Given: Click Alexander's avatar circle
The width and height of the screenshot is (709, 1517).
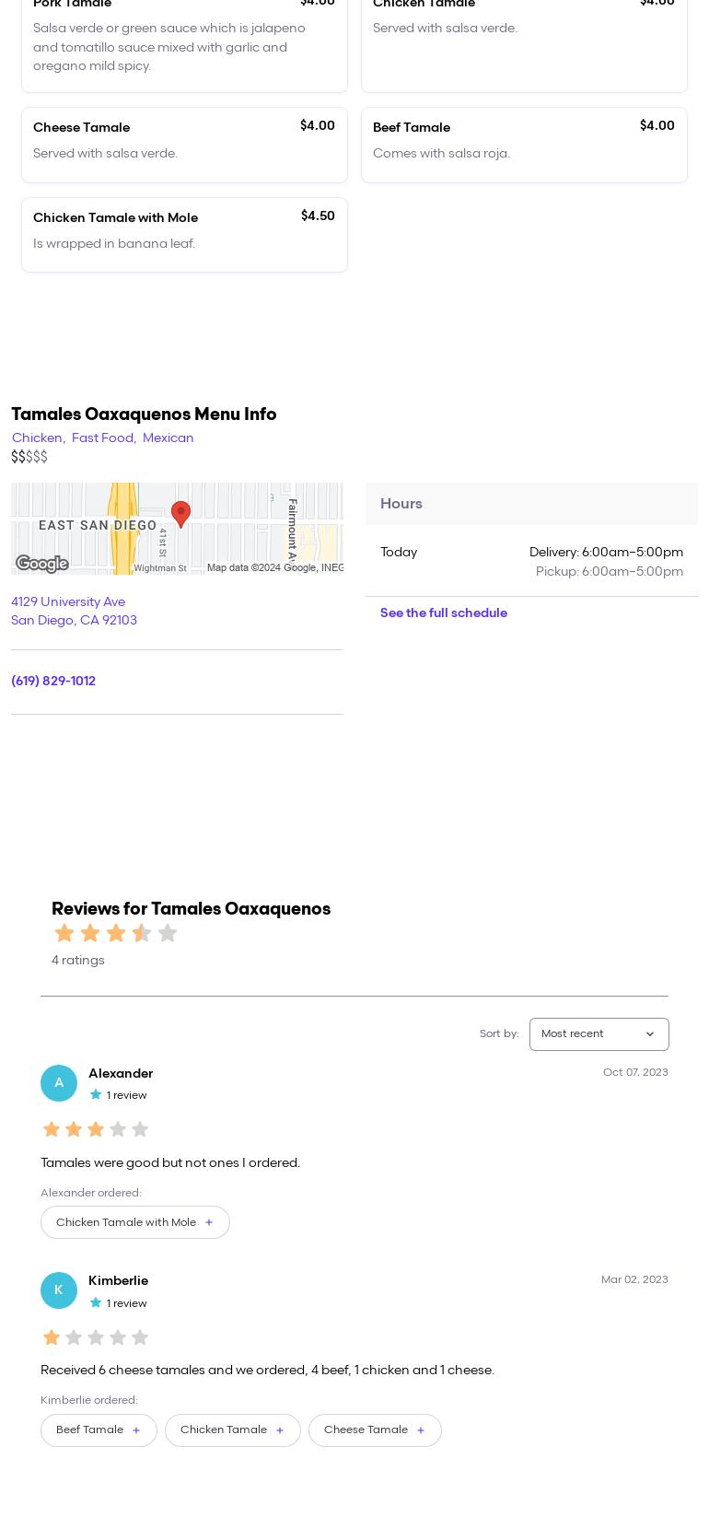Looking at the screenshot, I should pos(59,1083).
